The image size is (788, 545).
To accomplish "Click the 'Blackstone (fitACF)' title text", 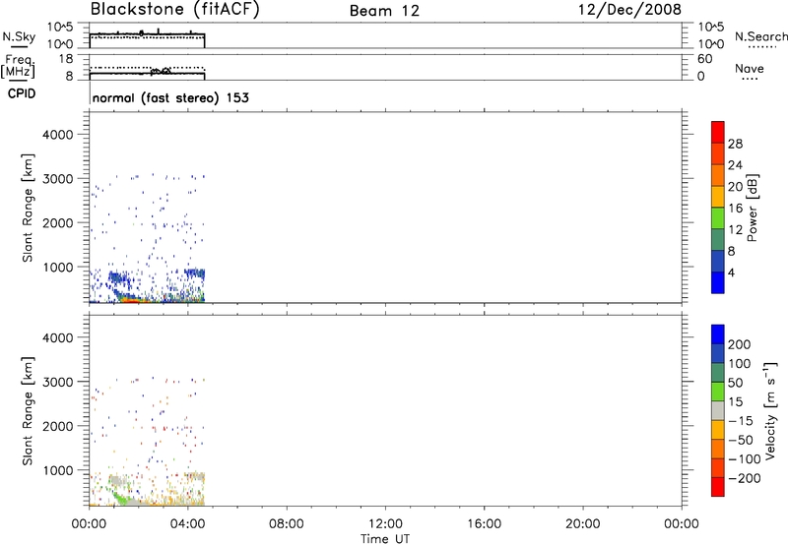I will pyautogui.click(x=175, y=10).
